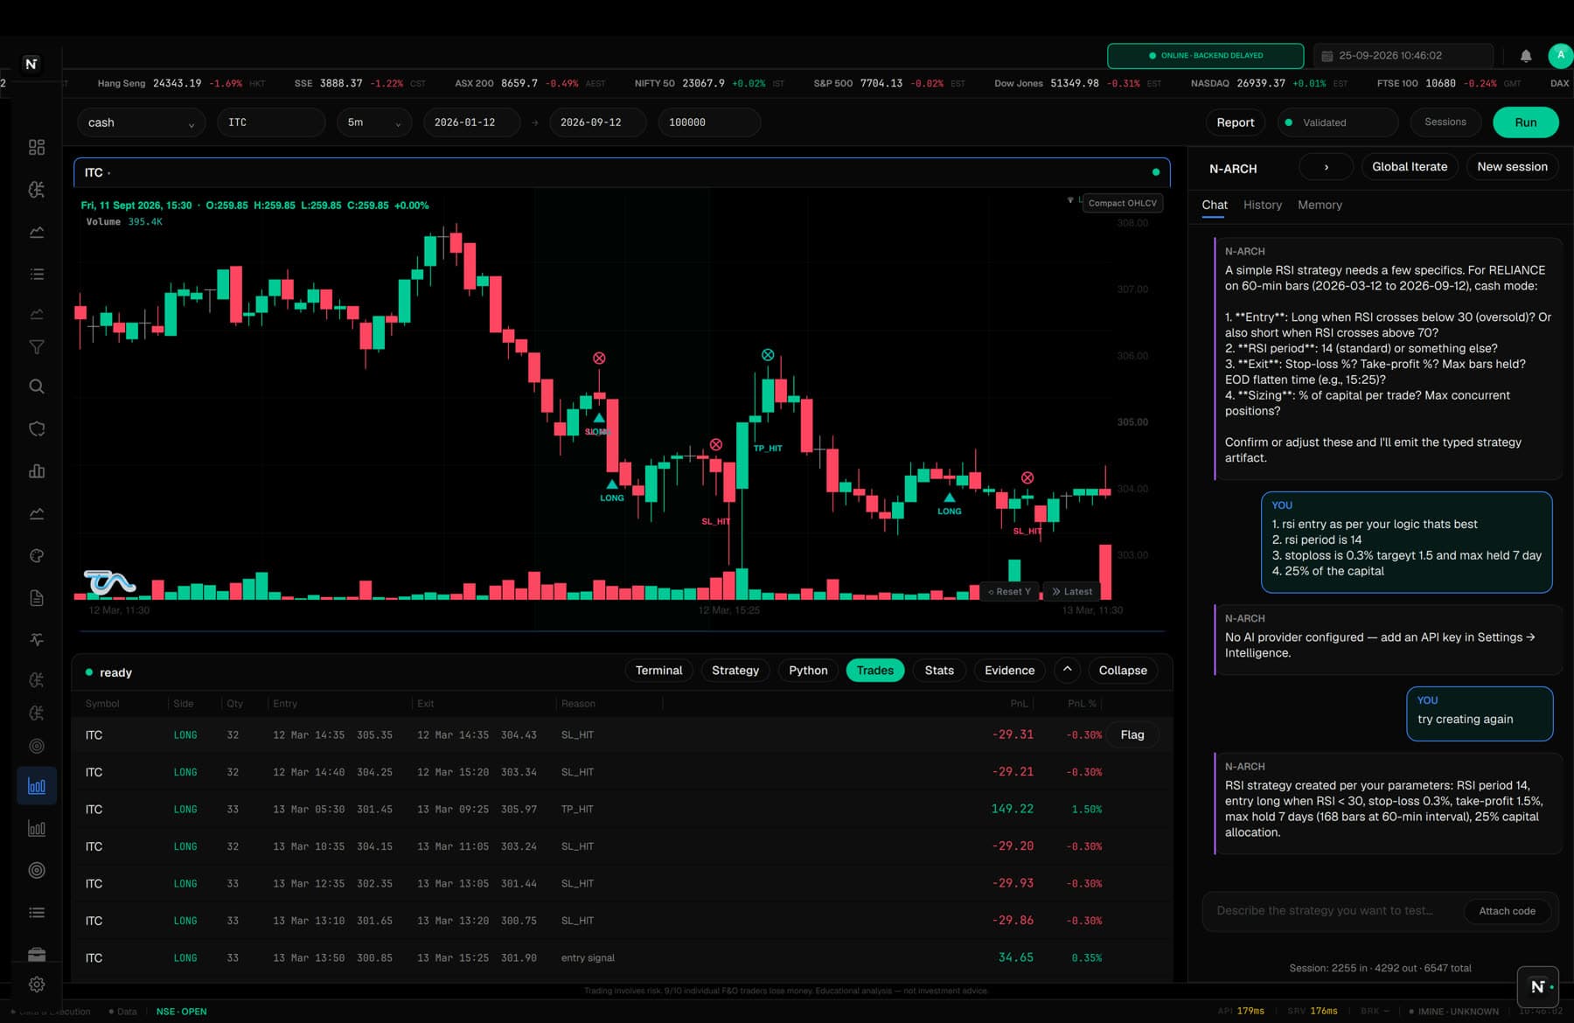This screenshot has width=1574, height=1023.
Task: Open the pulse activity icon in sidebar
Action: [37, 640]
